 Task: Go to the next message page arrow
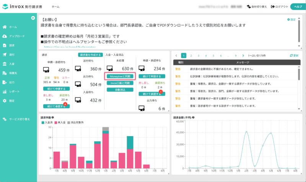(243, 55)
